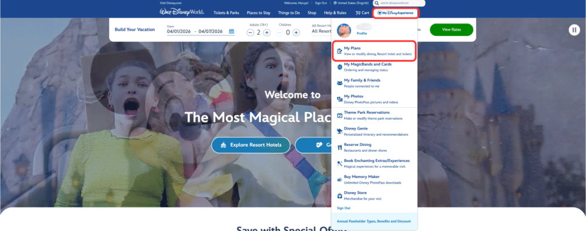Click the Buy Memory Maker camera icon
The height and width of the screenshot is (231, 586).
(339, 179)
